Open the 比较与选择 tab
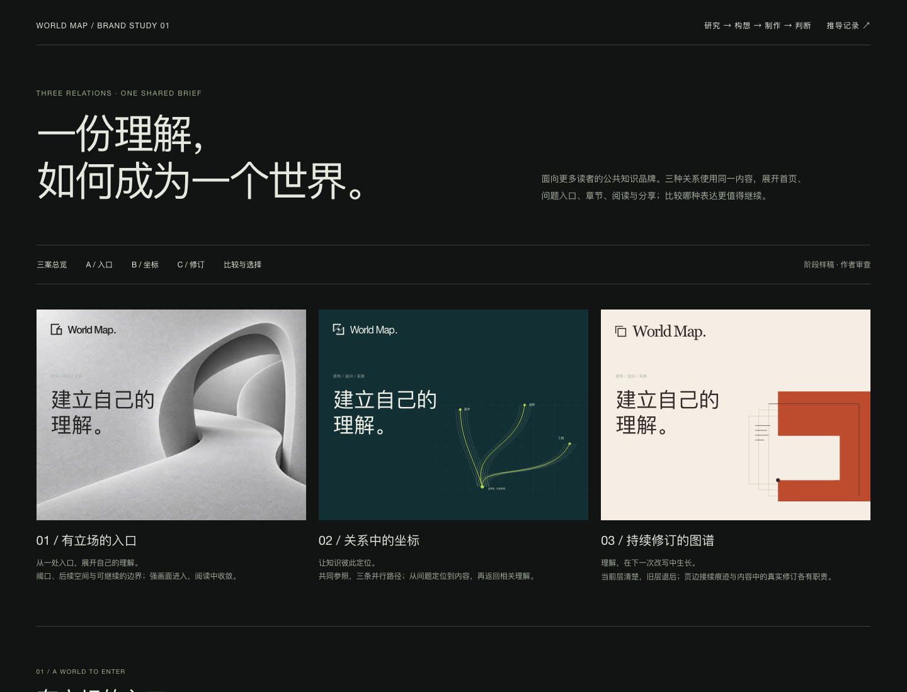Image resolution: width=907 pixels, height=692 pixels. [242, 265]
